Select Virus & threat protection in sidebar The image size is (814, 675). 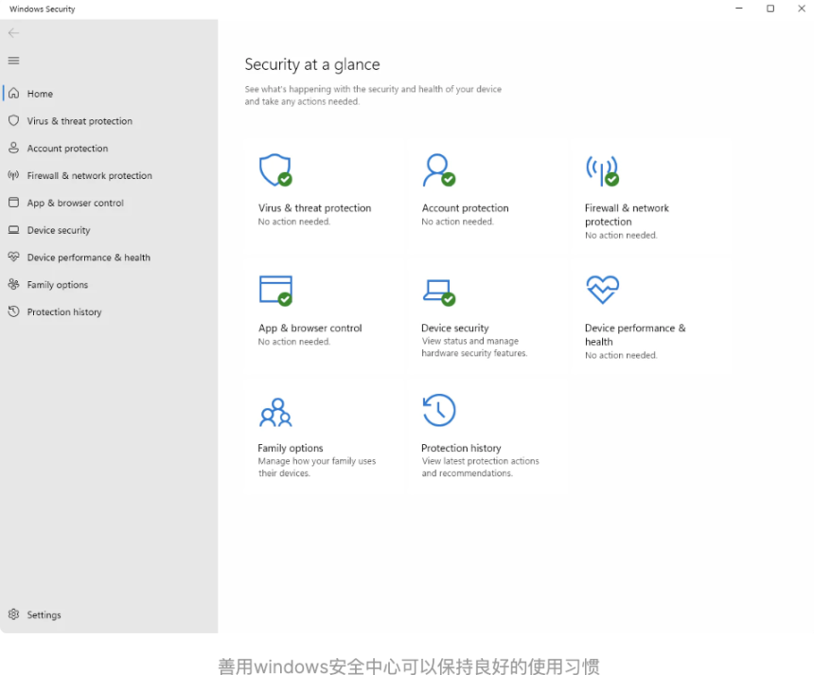click(x=80, y=121)
